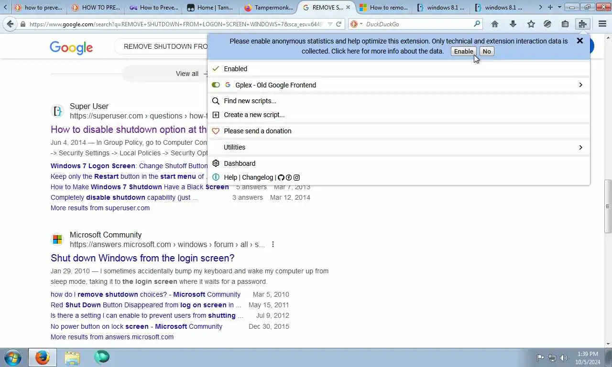Open 'Completely disable shutdown capability' sublink
The width and height of the screenshot is (612, 367).
point(124,197)
